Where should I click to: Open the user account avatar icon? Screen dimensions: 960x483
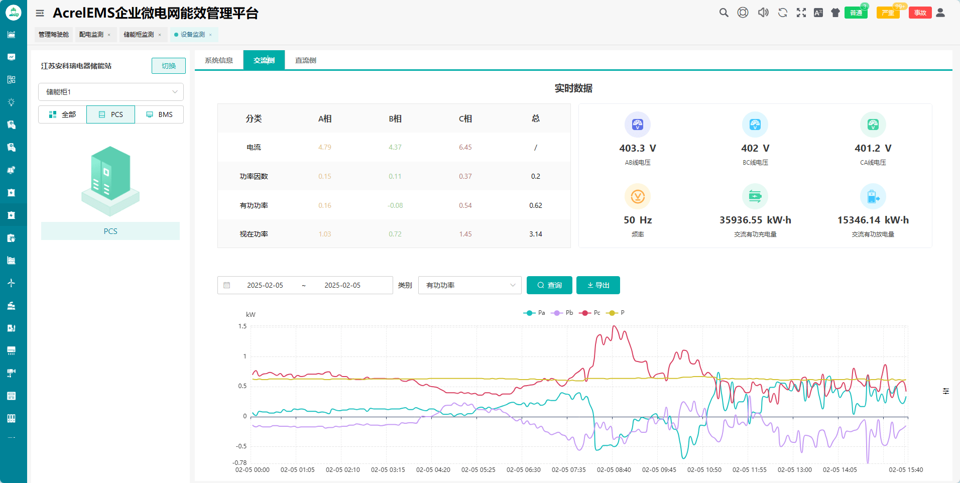(x=940, y=13)
